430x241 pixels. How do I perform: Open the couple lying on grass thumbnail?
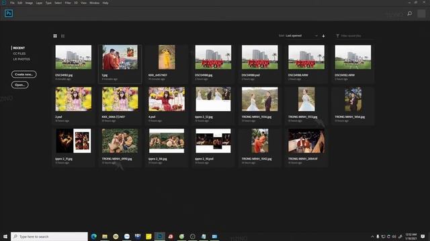[x=120, y=141]
